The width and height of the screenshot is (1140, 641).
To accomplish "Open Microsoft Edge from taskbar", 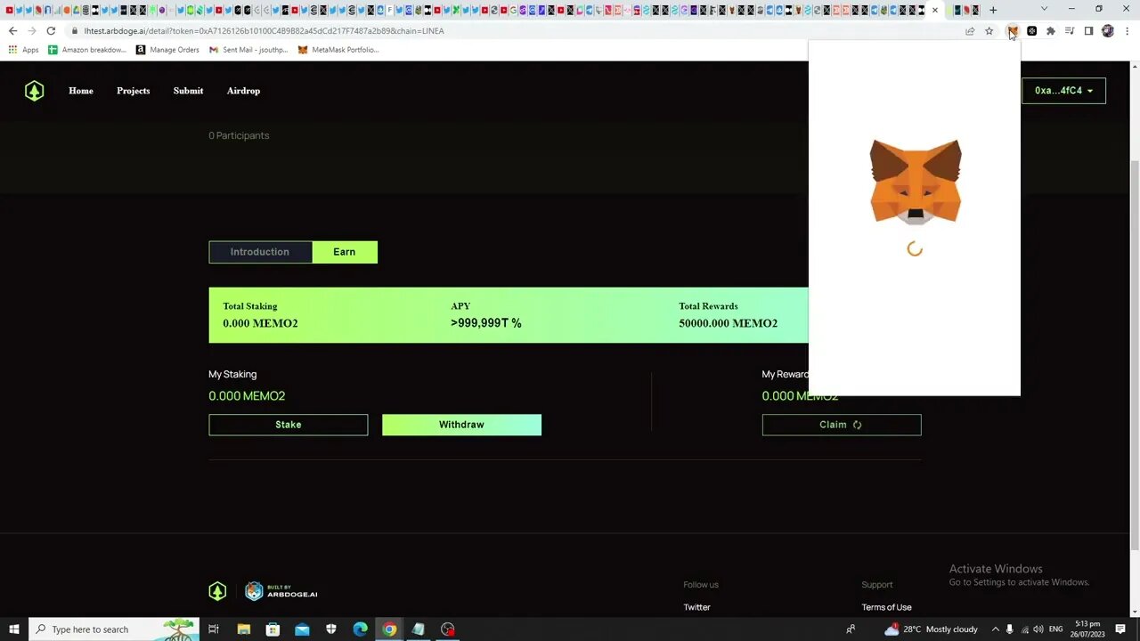I will point(360,629).
